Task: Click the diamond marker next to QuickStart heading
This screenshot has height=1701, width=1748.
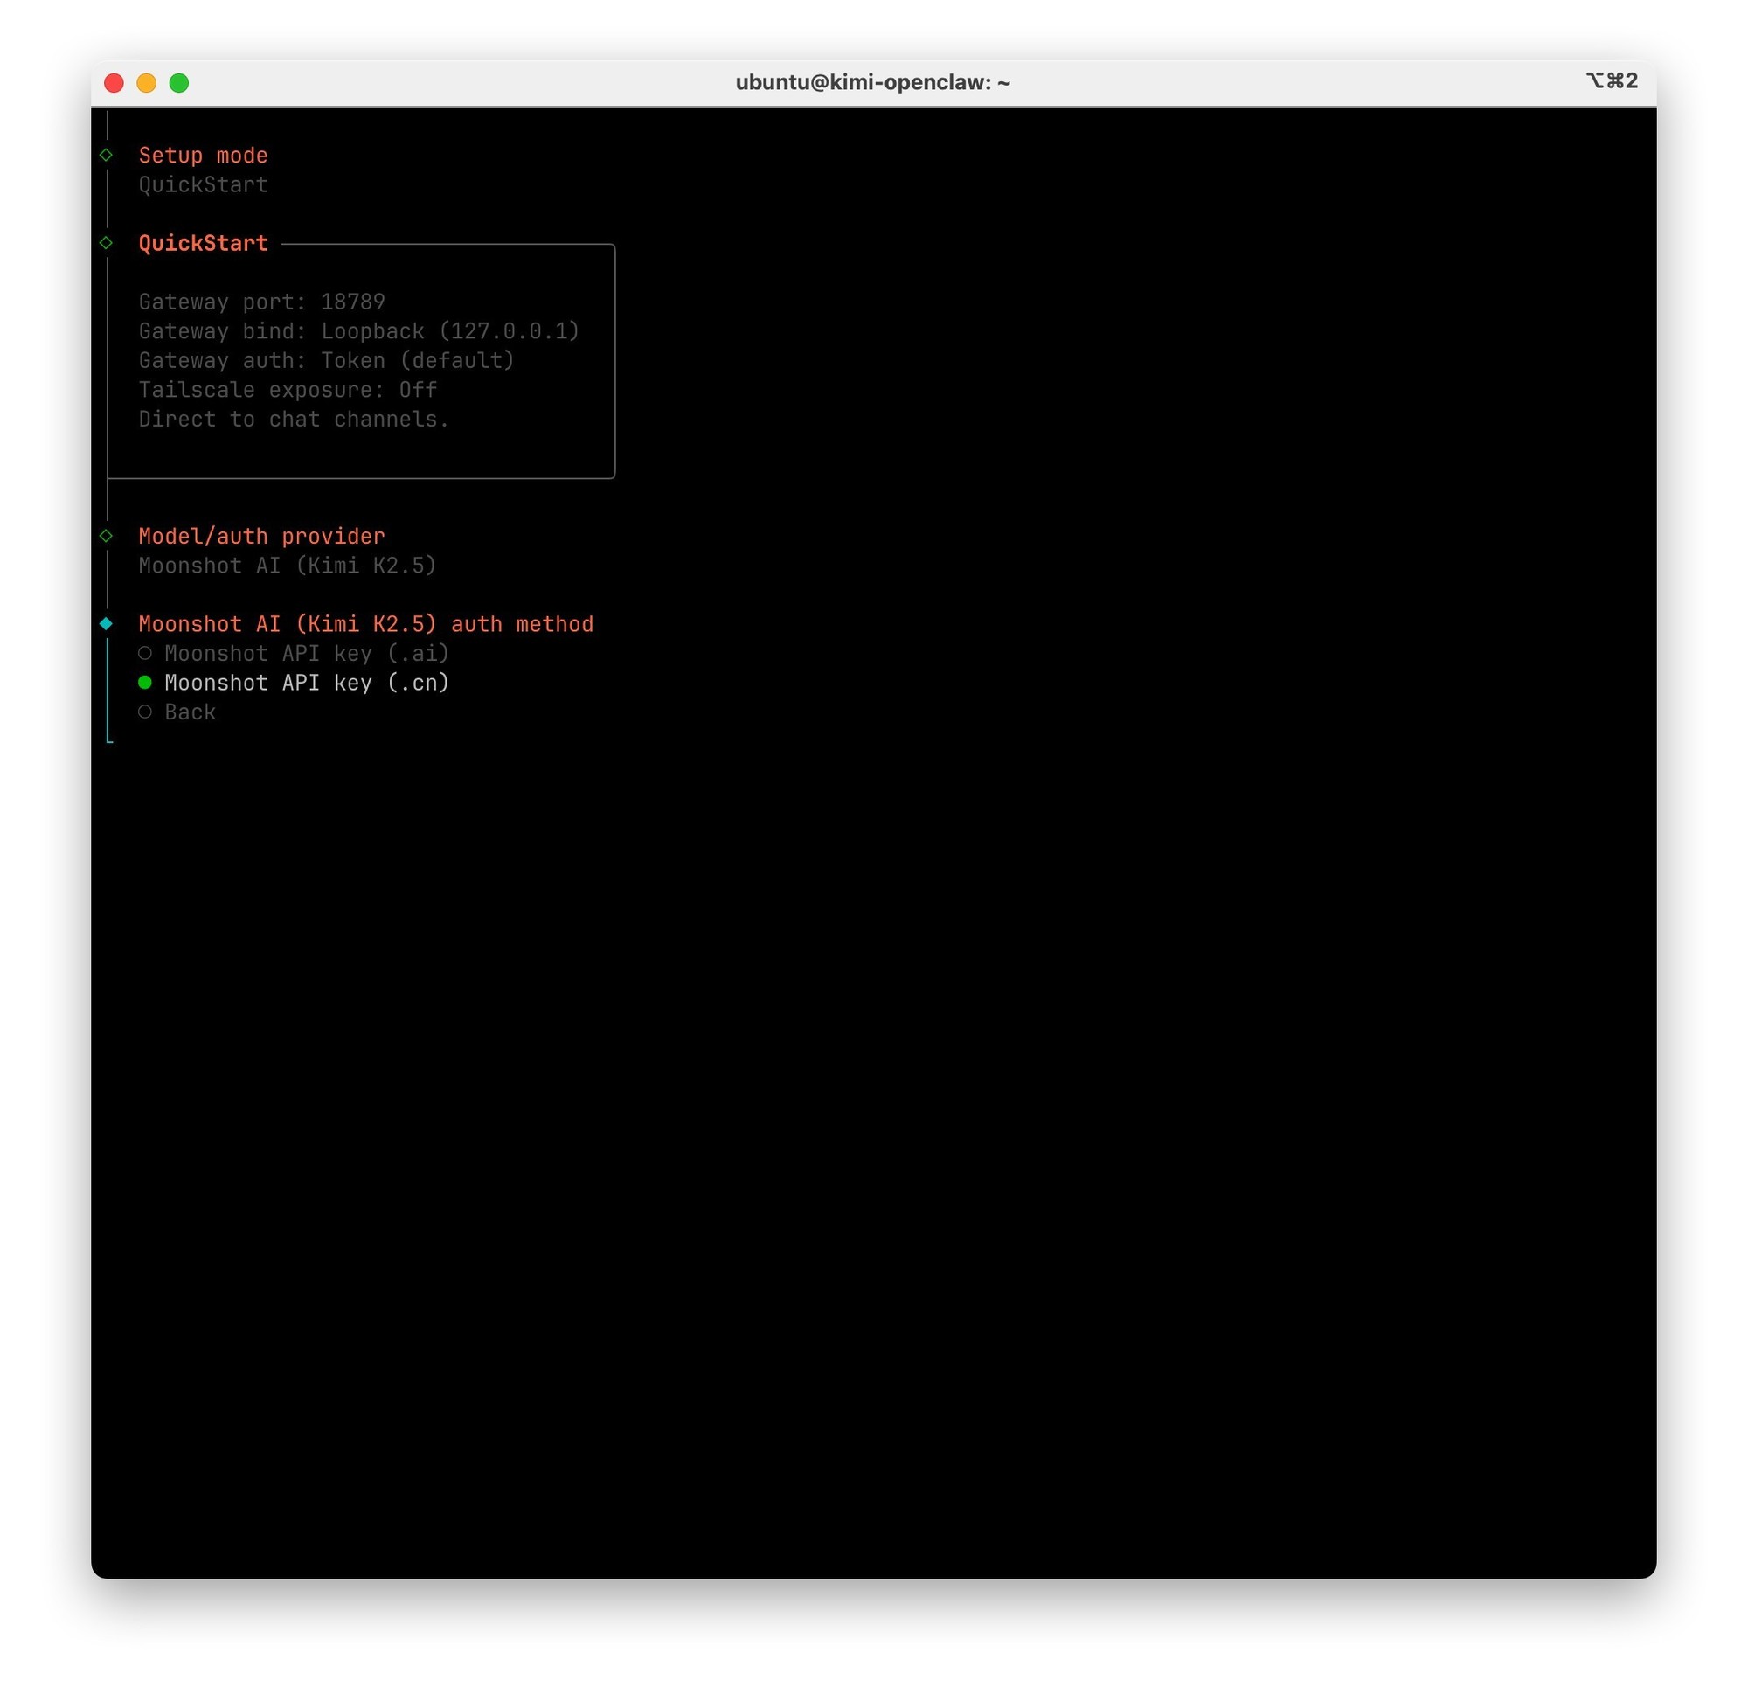Action: pos(107,243)
